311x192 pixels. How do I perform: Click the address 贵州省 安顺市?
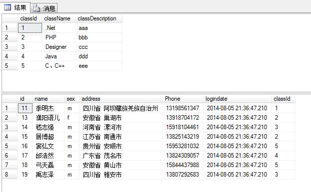[x=120, y=146]
